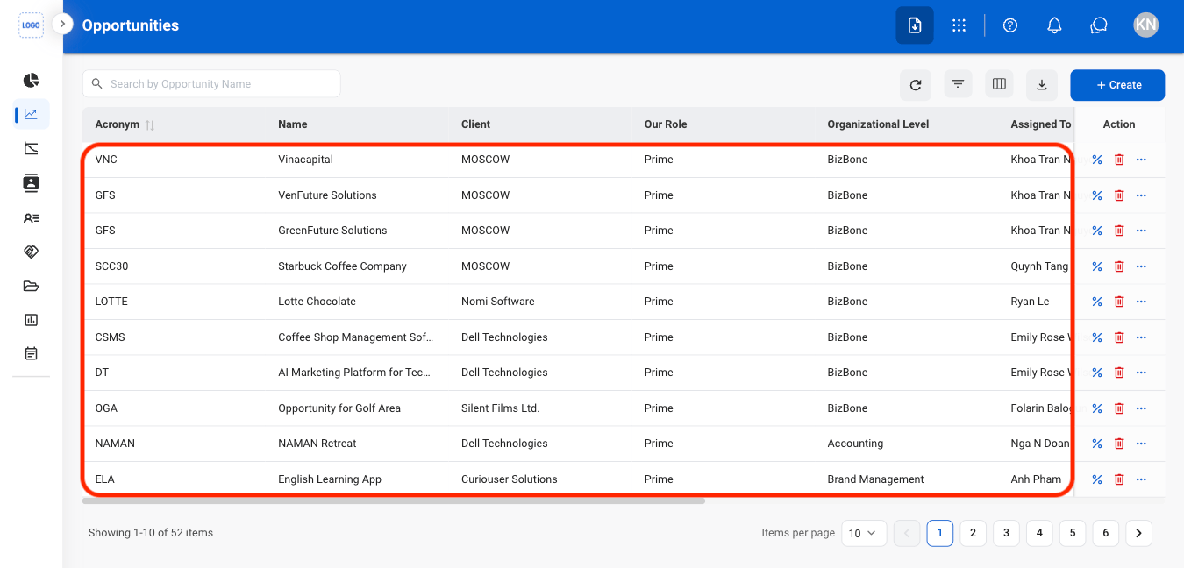Image resolution: width=1184 pixels, height=568 pixels.
Task: Open more actions for GreenFuture Solutions row
Action: [x=1141, y=231]
